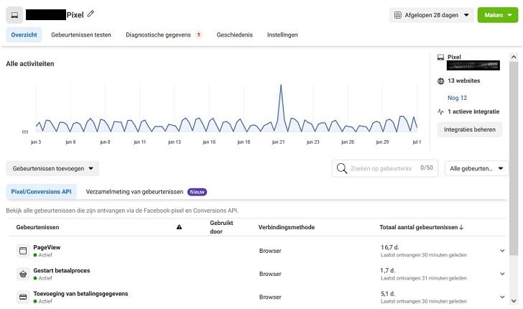
Task: Select Verzamelmeting van gebeurtenissen tab
Action: click(x=134, y=192)
